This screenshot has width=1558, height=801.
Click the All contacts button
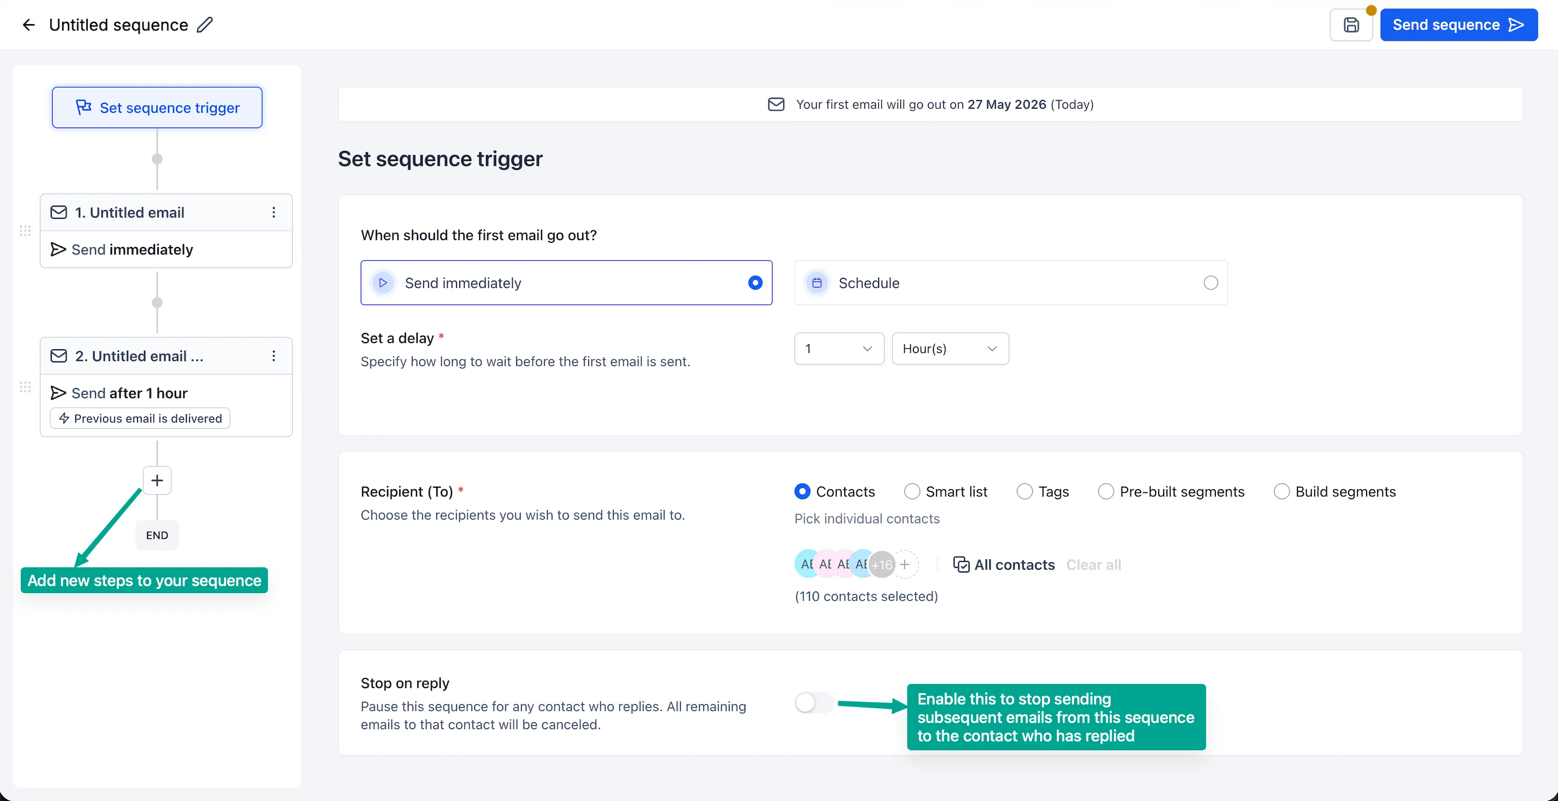1004,565
